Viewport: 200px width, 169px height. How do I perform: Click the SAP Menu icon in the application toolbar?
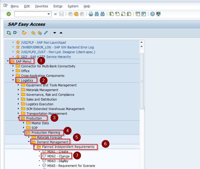point(15,33)
